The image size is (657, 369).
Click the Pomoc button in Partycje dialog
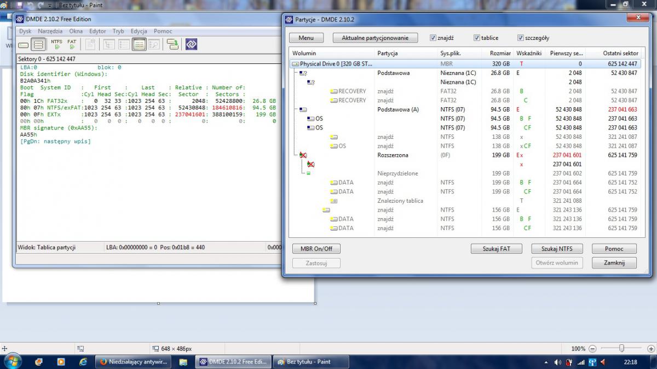pyautogui.click(x=614, y=249)
